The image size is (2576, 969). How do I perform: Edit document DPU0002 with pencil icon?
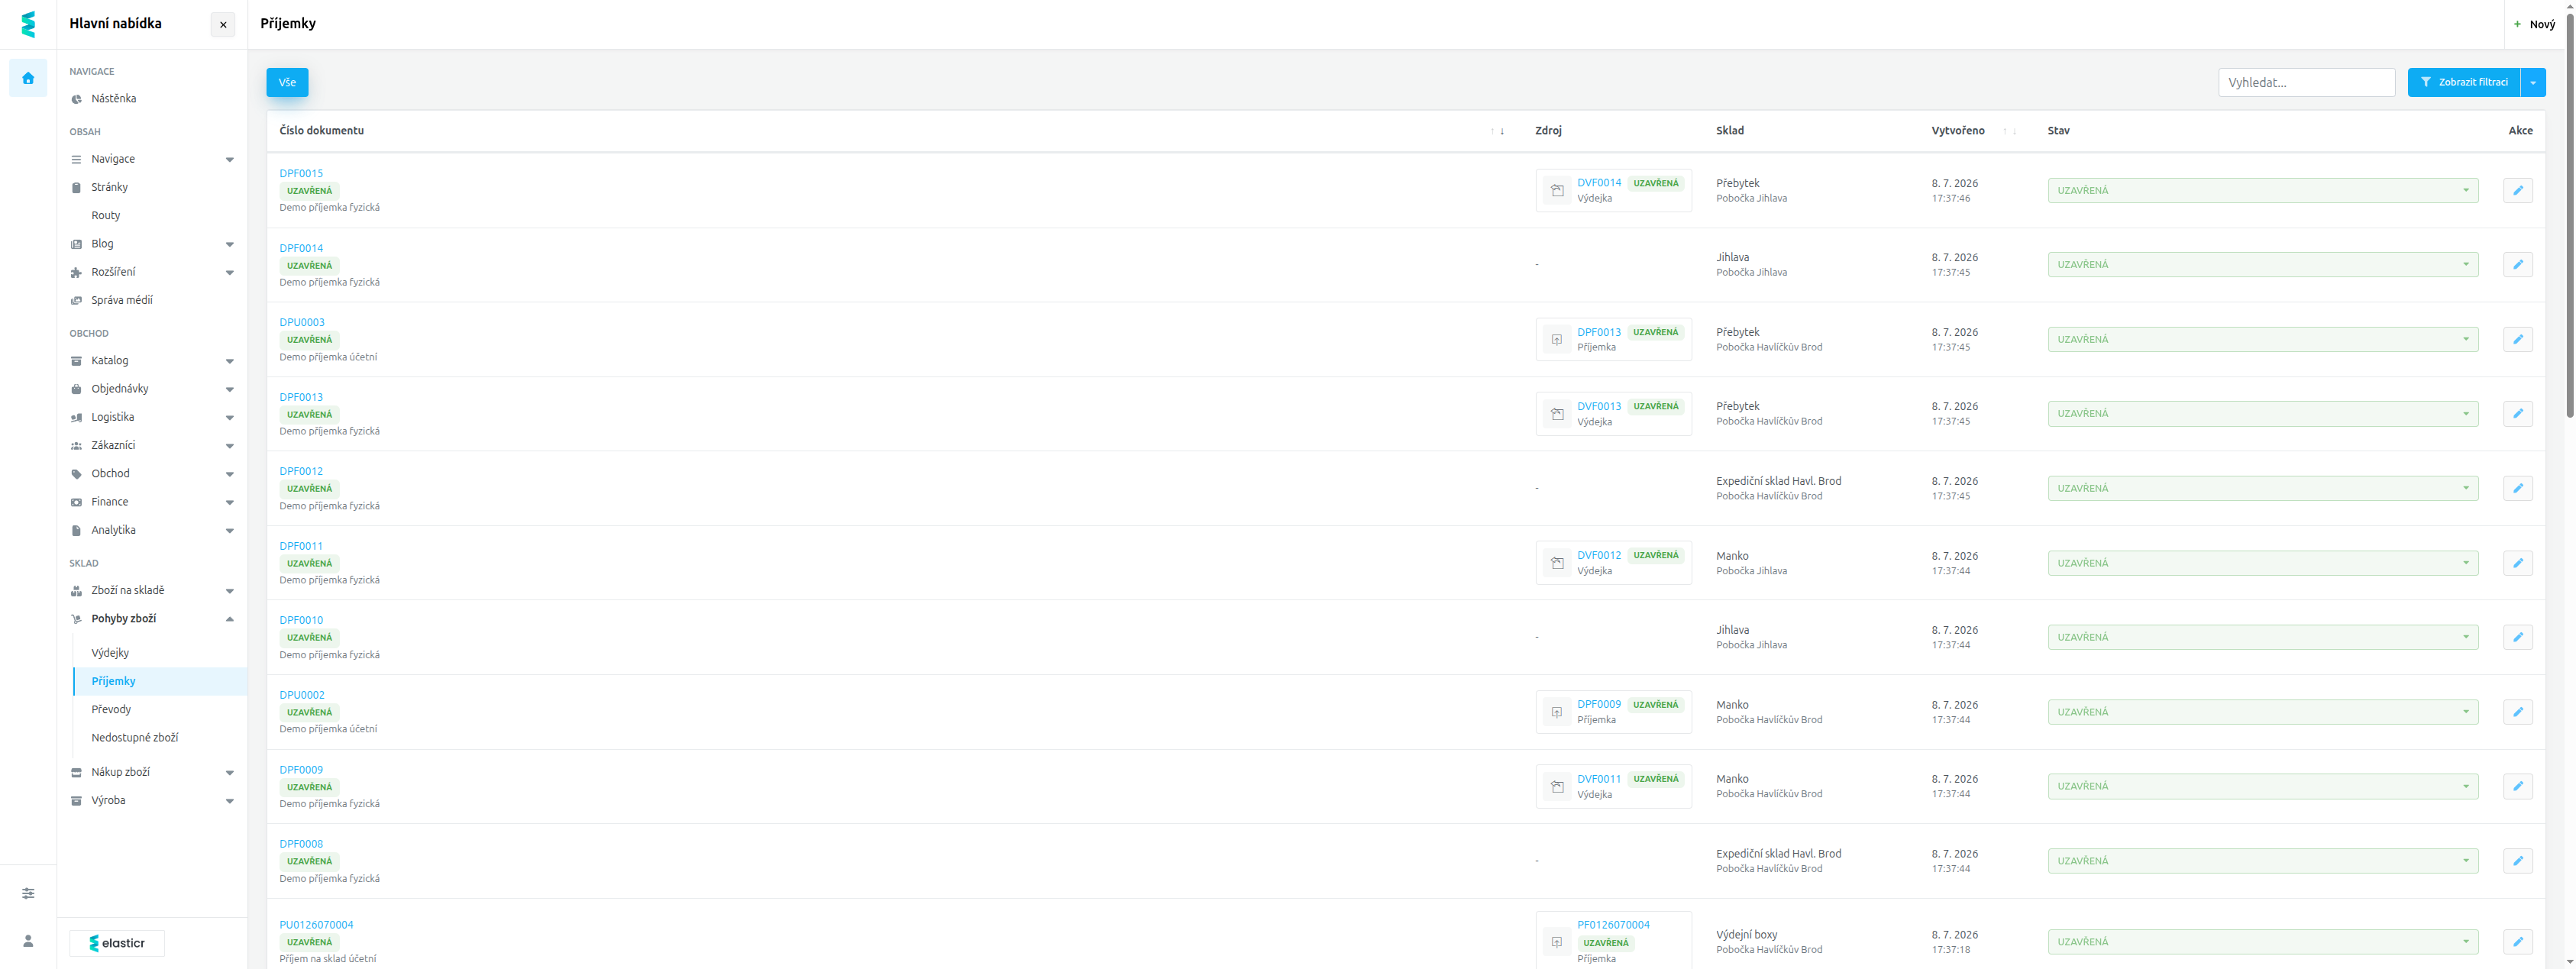tap(2518, 712)
